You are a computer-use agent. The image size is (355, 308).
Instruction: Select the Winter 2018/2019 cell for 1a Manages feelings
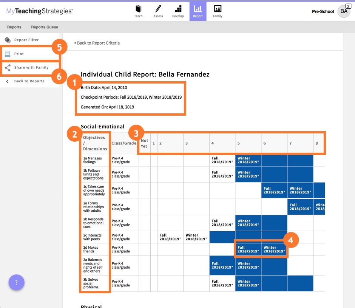pyautogui.click(x=248, y=160)
